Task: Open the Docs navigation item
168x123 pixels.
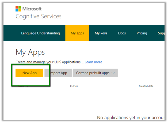Action: pos(122,33)
